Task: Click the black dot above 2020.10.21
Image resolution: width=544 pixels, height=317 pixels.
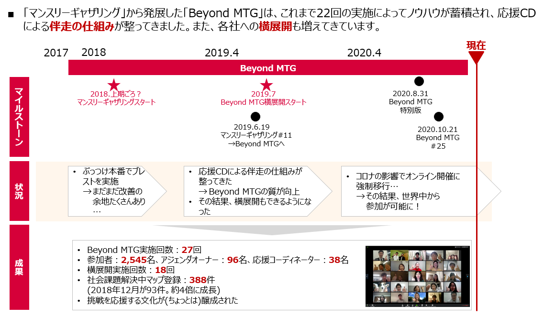Action: coord(438,117)
